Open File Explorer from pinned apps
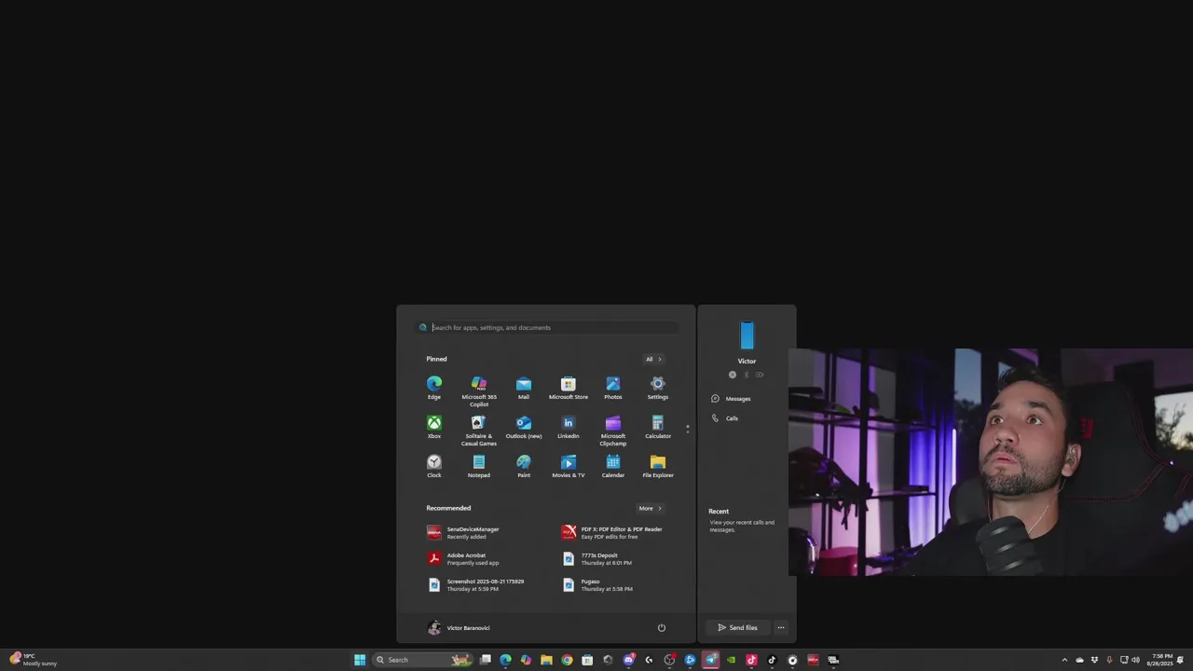Viewport: 1193px width, 671px height. pos(658,466)
